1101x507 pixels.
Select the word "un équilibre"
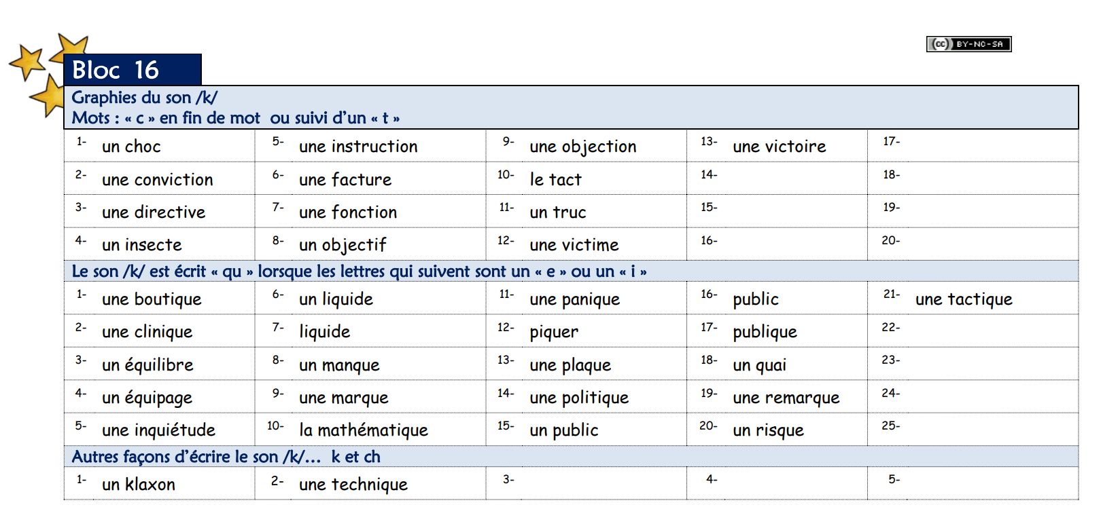147,365
